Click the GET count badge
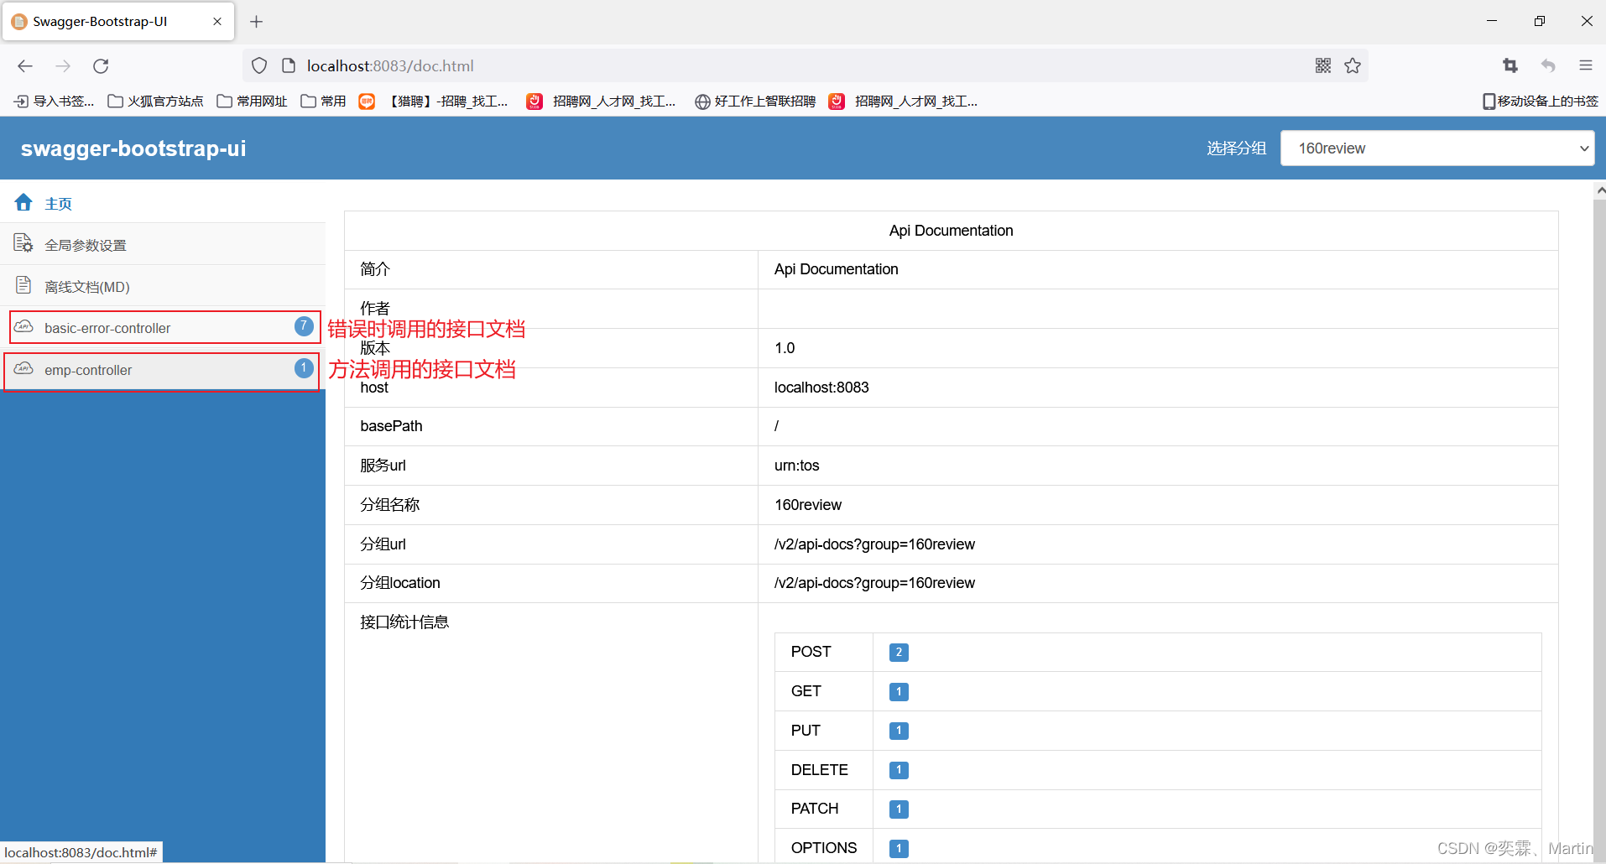Screen dimensions: 1606x864 tap(899, 691)
